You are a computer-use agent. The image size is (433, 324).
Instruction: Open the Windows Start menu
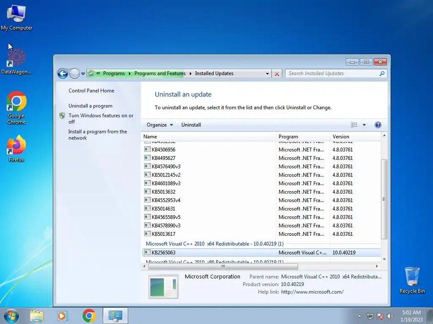tap(11, 316)
